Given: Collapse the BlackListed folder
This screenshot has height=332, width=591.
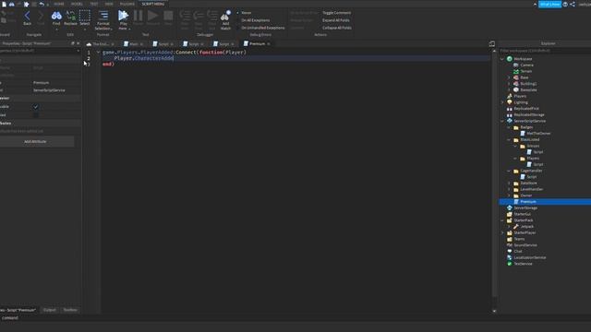Looking at the screenshot, I should [x=509, y=139].
